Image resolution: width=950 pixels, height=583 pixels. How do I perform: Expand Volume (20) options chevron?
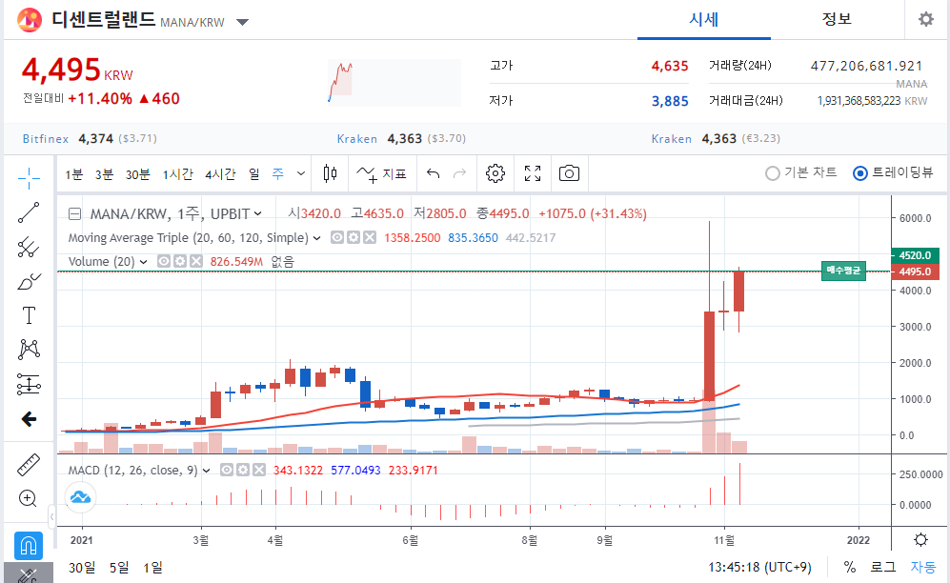point(144,262)
